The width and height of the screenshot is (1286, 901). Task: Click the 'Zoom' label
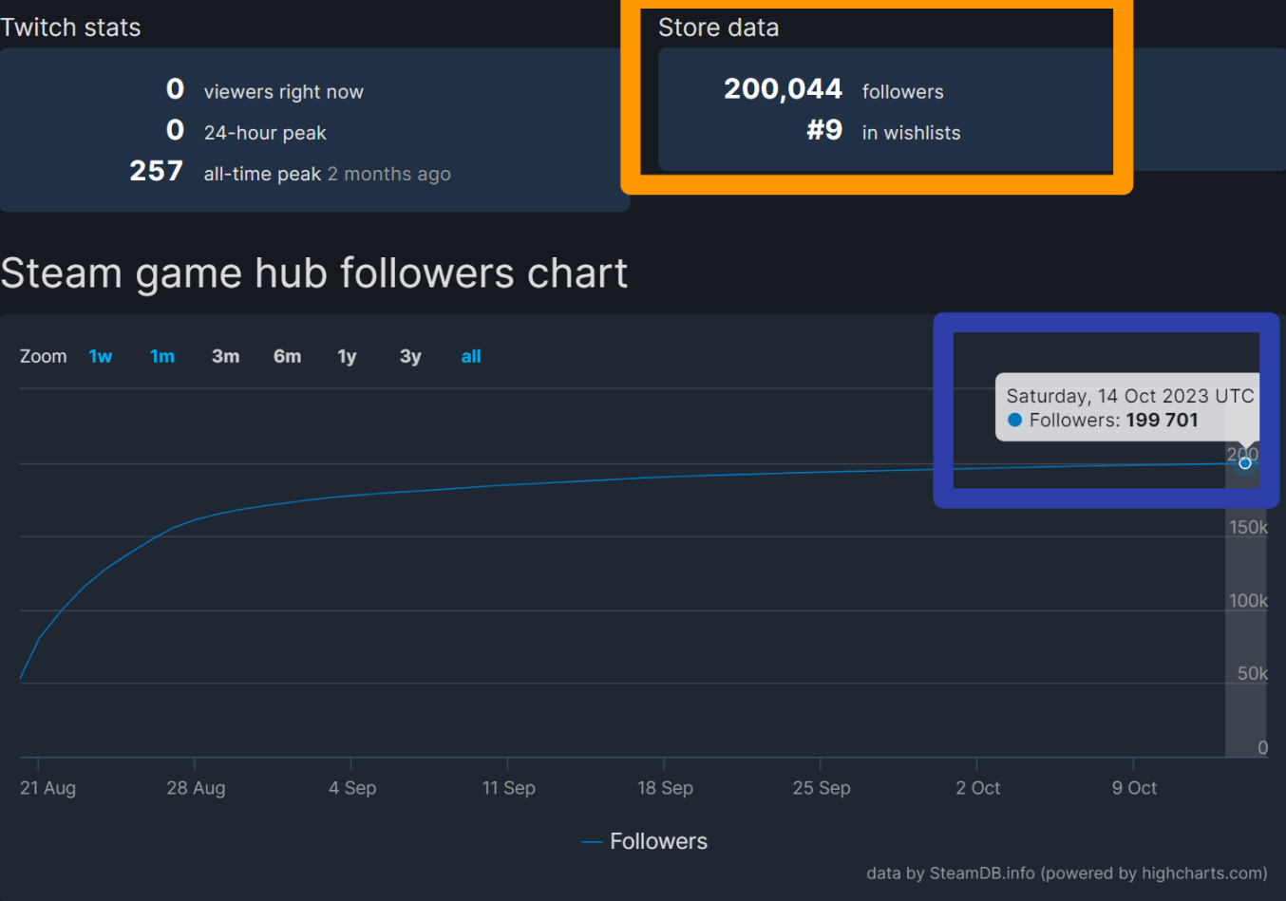click(x=44, y=357)
